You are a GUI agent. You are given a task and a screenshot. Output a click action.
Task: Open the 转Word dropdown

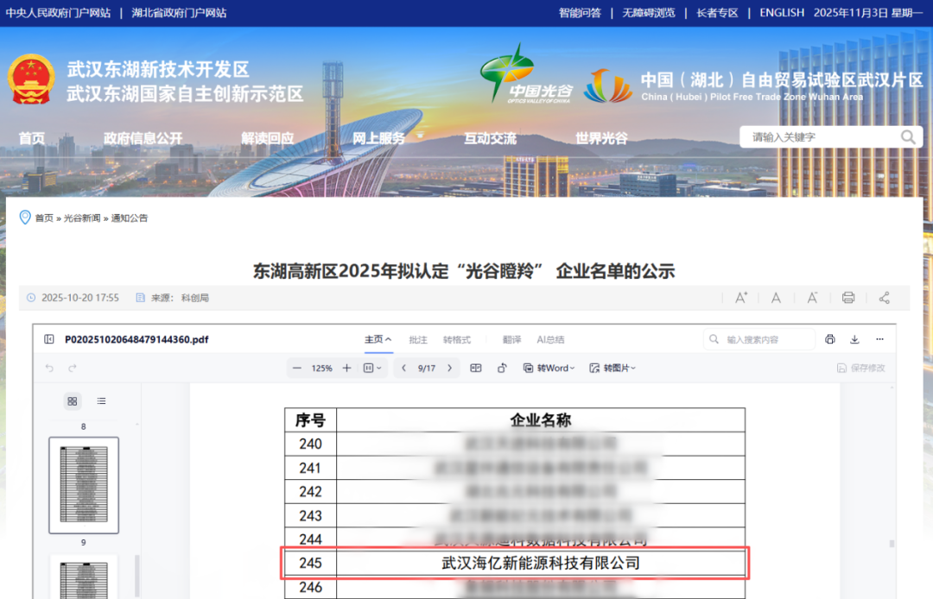548,368
